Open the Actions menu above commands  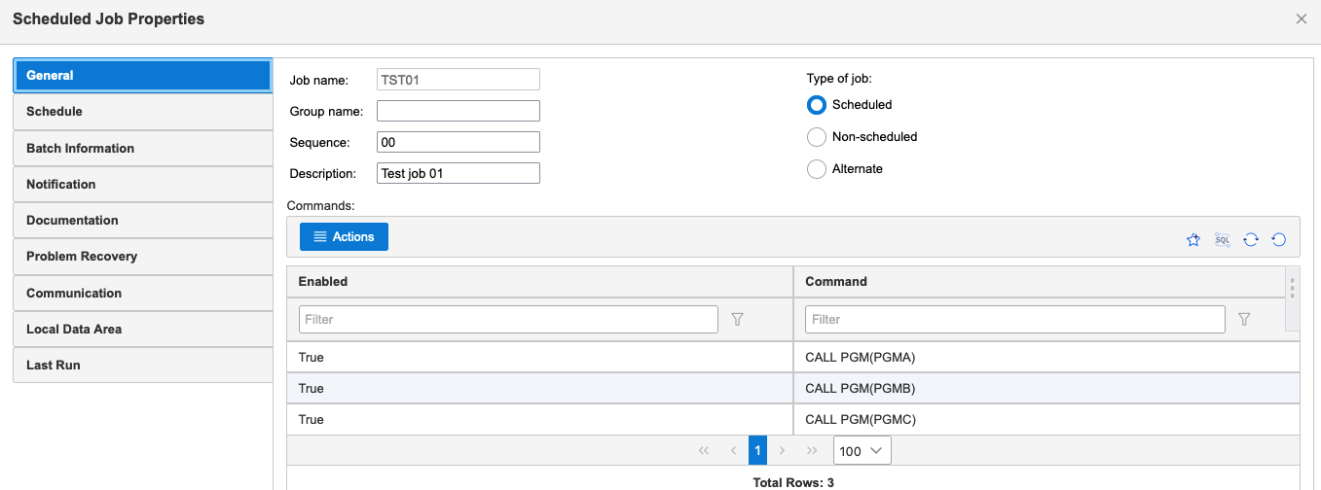pyautogui.click(x=344, y=237)
